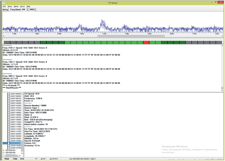Select the 00010000-004 tree node label

[10, 152]
